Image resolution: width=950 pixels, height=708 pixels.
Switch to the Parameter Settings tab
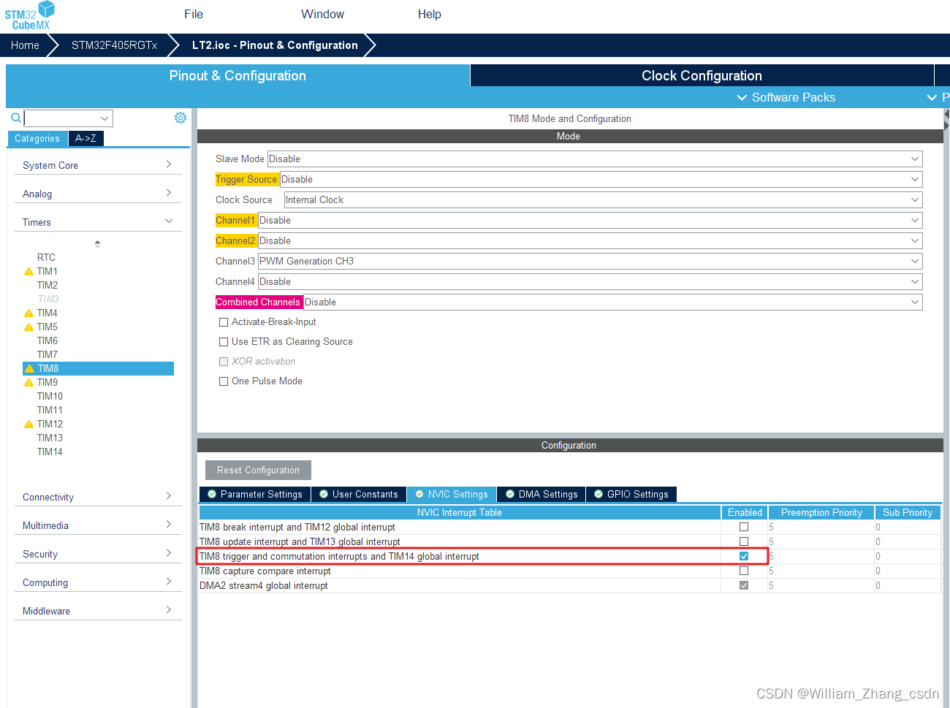pyautogui.click(x=255, y=495)
